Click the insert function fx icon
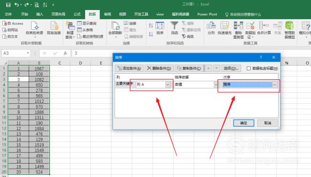The height and width of the screenshot is (177, 311). (x=65, y=53)
